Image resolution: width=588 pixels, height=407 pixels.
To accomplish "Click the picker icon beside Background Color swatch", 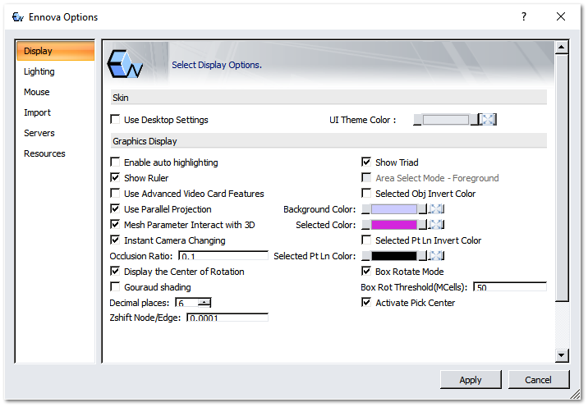I will point(437,209).
